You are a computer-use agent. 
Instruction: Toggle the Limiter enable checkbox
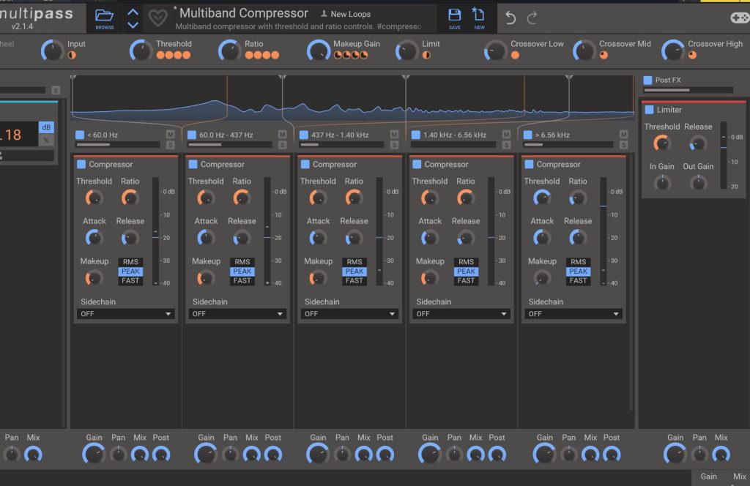(649, 110)
